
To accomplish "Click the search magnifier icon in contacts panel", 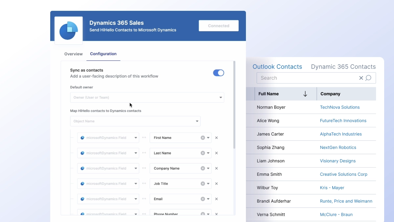I will (368, 78).
